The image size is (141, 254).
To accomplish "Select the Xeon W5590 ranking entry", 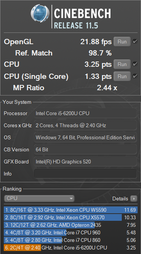I will pyautogui.click(x=71, y=210).
